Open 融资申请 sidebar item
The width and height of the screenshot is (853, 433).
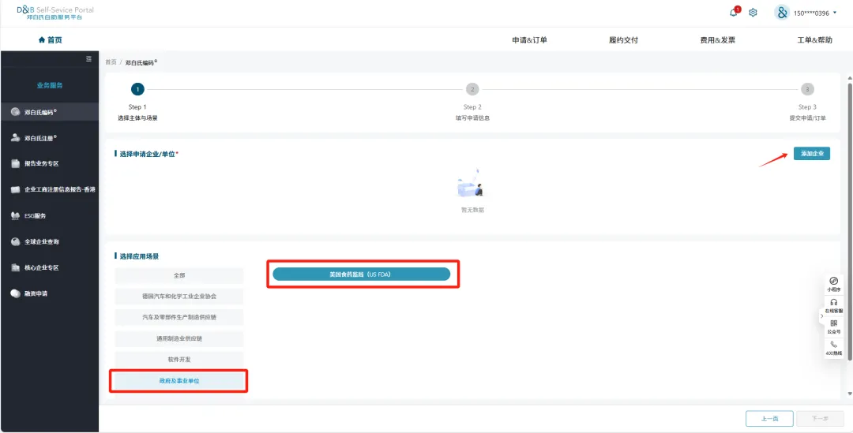point(50,293)
